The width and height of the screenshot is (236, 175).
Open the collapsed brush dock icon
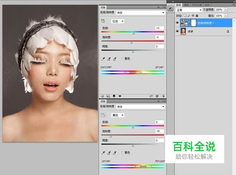[x=170, y=8]
